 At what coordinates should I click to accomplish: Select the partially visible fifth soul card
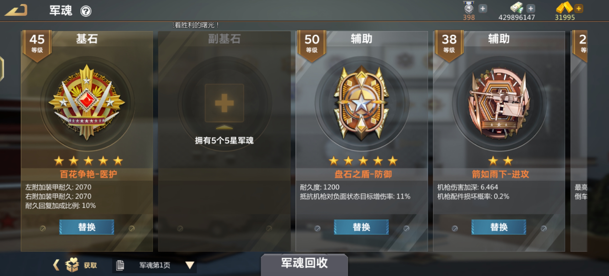[x=579, y=141]
